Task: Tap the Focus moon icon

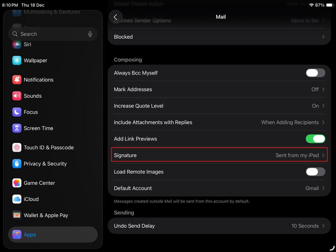Action: click(17, 112)
